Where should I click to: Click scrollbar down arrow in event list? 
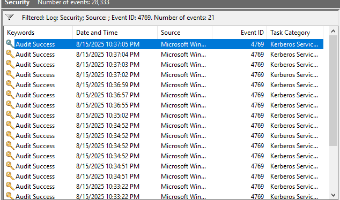(333, 195)
